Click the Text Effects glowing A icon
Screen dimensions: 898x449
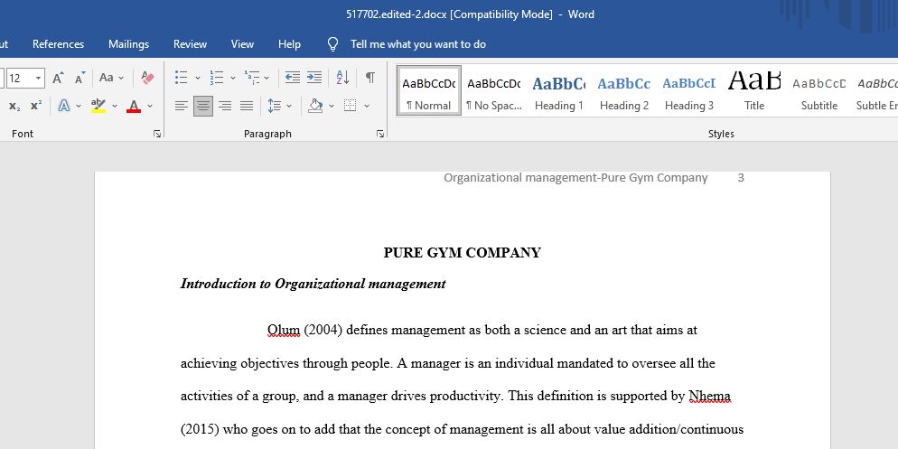[63, 106]
